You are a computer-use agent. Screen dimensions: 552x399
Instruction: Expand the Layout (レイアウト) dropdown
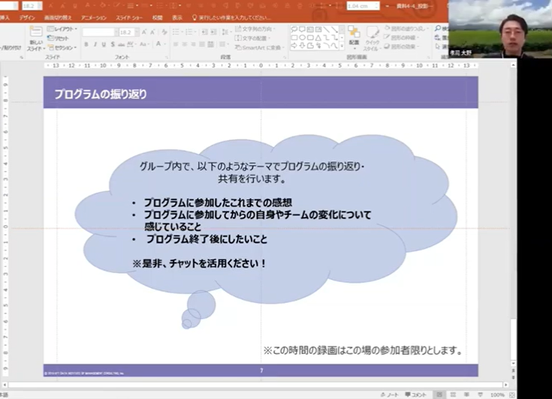[x=63, y=29]
